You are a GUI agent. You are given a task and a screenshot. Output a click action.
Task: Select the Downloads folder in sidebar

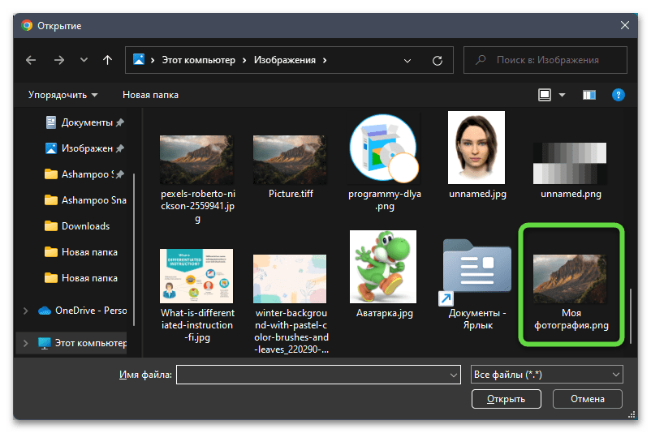tap(85, 226)
